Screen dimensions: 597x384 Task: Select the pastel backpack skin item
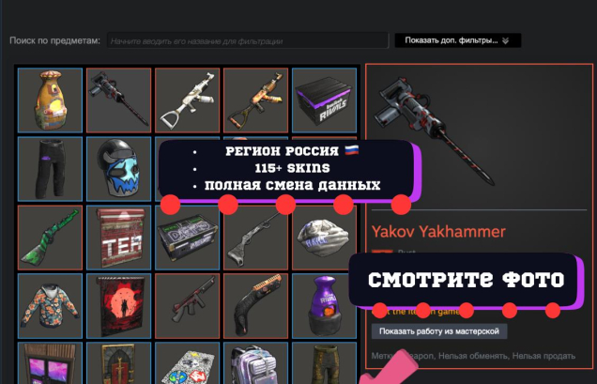click(255, 363)
